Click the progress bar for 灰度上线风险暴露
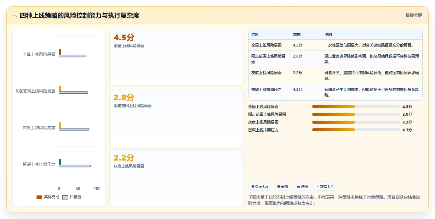 click(356, 122)
